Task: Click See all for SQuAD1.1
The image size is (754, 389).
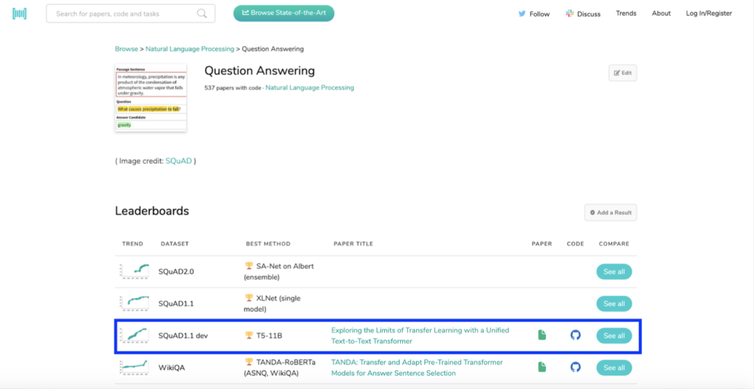Action: point(614,304)
